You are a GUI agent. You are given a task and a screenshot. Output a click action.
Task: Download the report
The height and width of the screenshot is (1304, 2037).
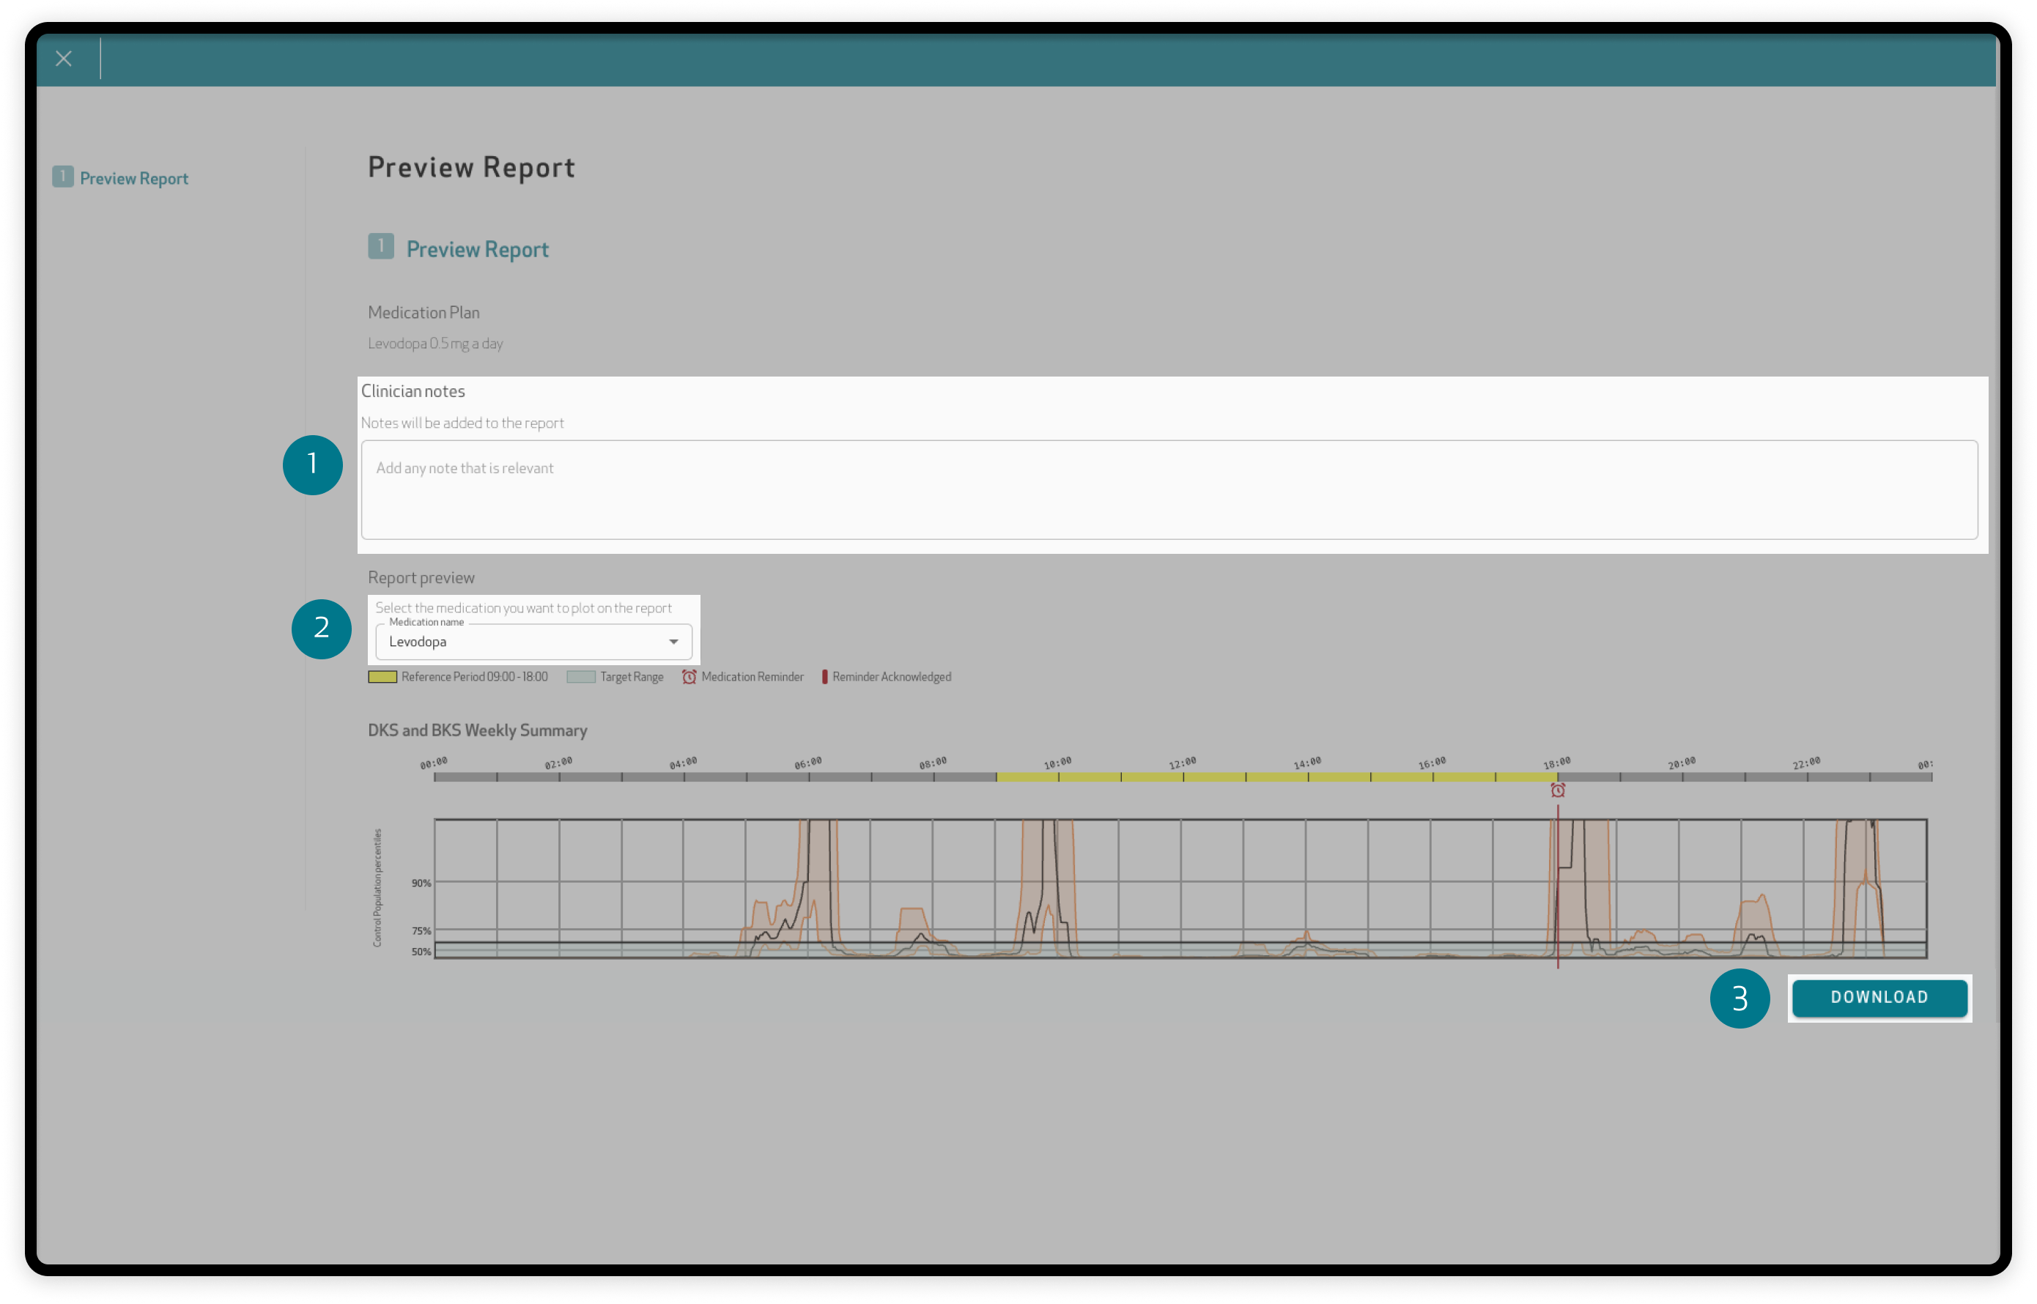tap(1879, 998)
